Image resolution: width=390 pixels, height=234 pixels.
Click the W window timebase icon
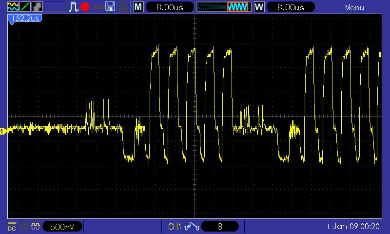(x=259, y=7)
